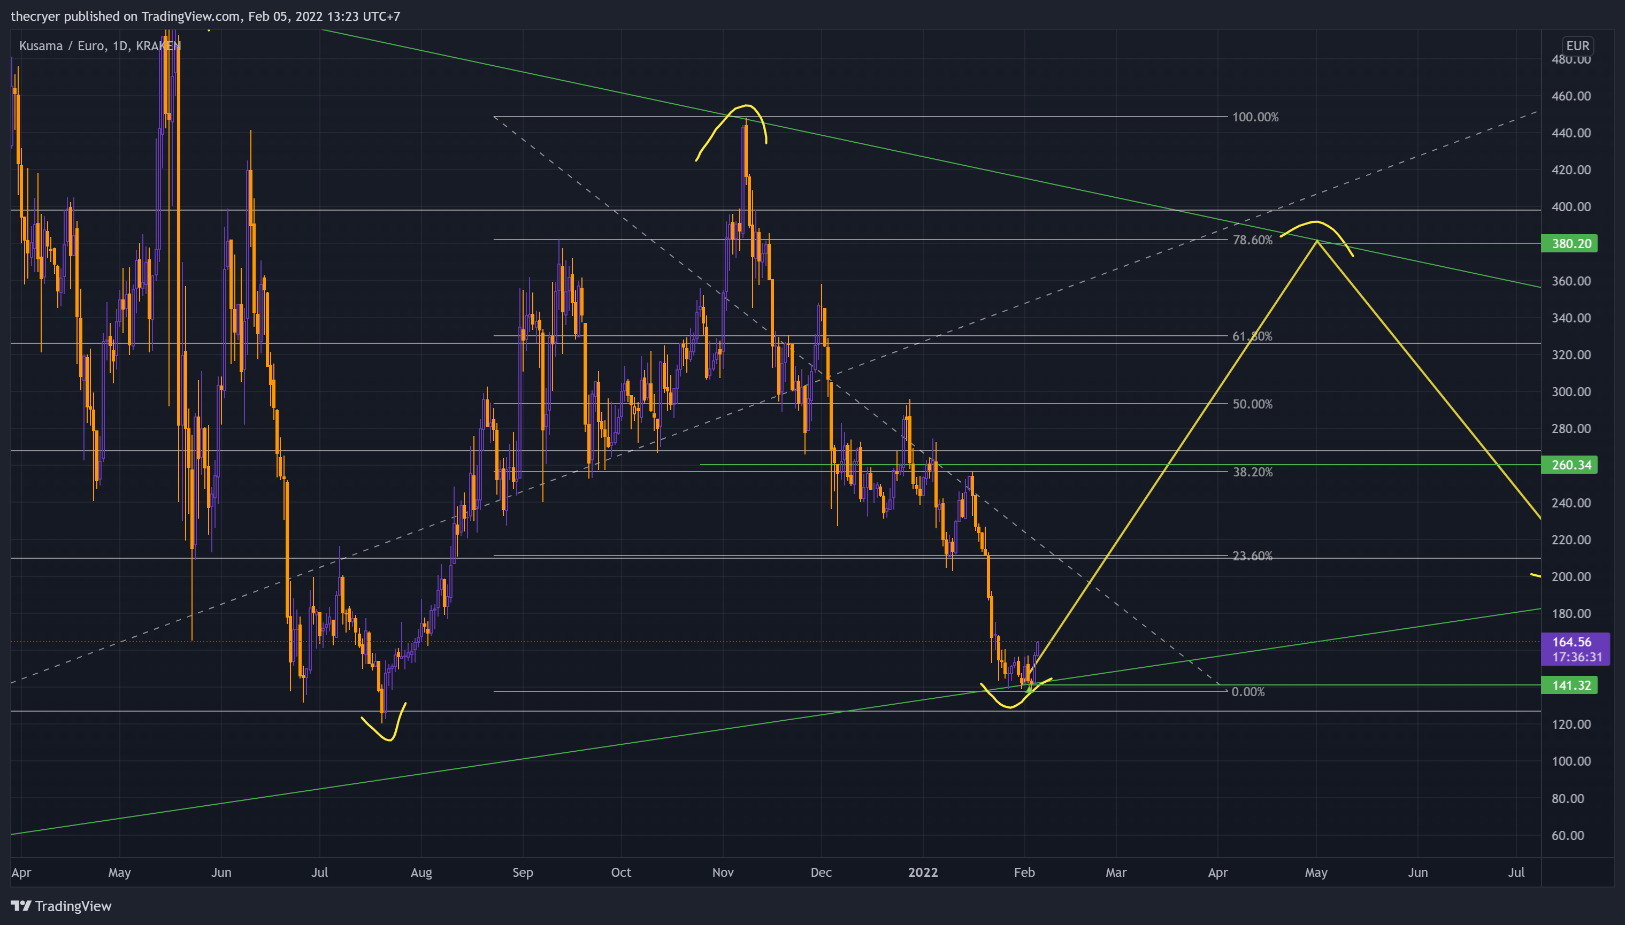Click the countdown timer 17:36:31

[x=1577, y=657]
